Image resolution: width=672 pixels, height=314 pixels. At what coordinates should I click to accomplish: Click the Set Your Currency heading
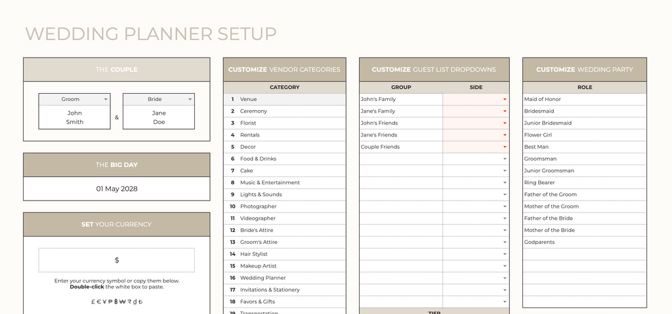[x=117, y=224]
